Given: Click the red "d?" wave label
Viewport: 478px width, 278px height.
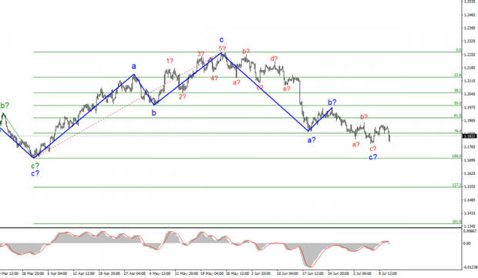Looking at the screenshot, I should pos(274,59).
